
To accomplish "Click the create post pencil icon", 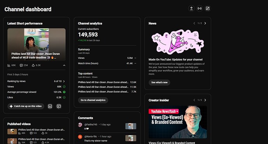I will pyautogui.click(x=207, y=9).
